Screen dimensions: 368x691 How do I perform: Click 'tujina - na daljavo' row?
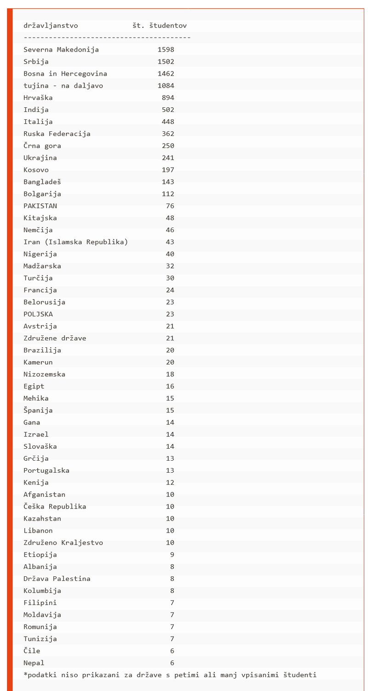[x=63, y=86]
